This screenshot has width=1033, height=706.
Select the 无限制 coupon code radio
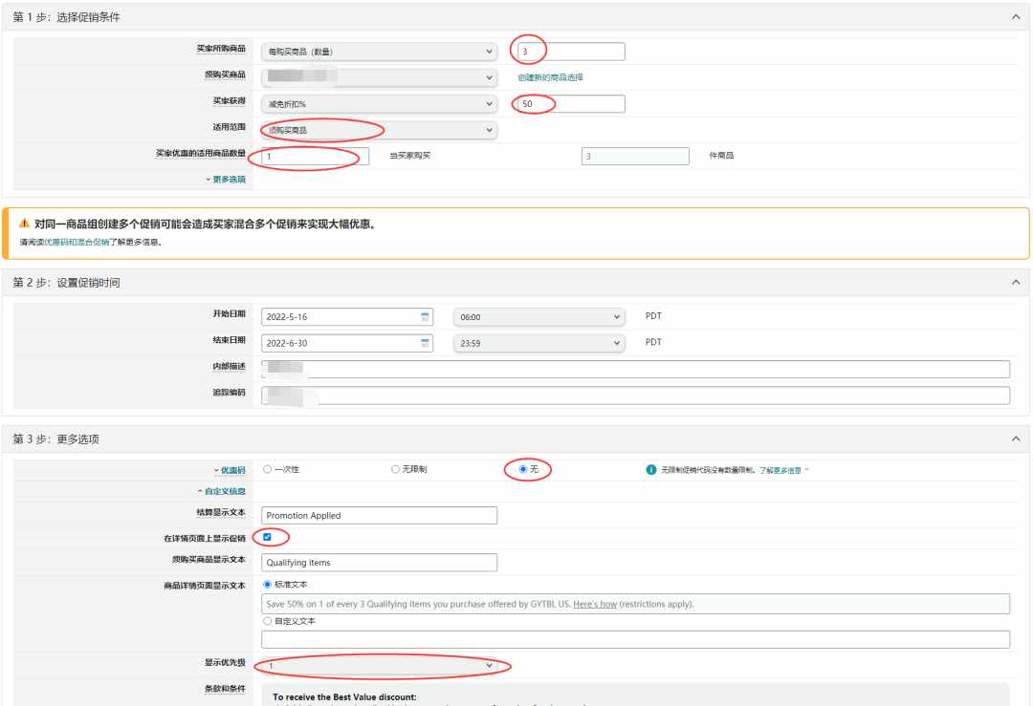pyautogui.click(x=395, y=469)
